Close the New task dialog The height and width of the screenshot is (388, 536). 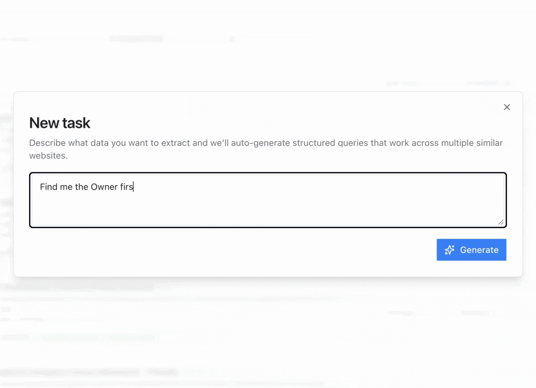(507, 107)
